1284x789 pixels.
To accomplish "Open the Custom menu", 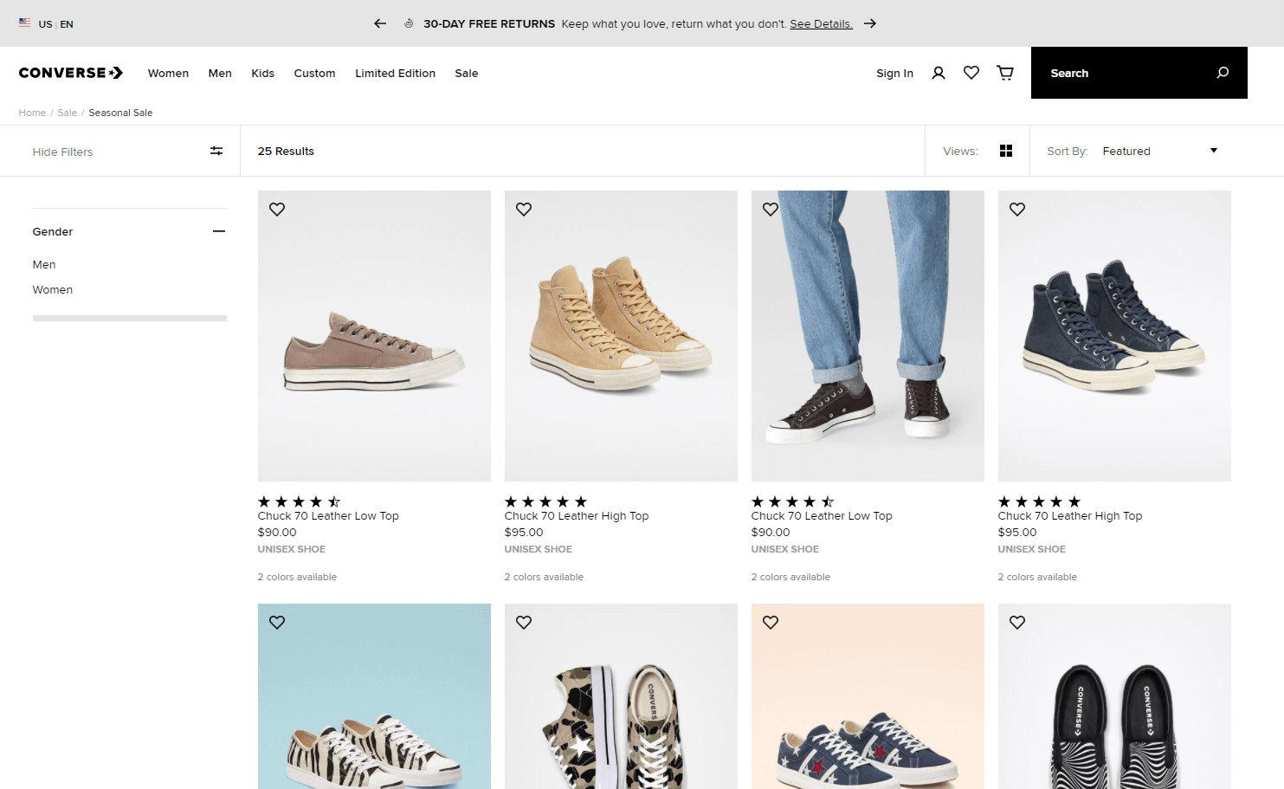I will pos(314,73).
